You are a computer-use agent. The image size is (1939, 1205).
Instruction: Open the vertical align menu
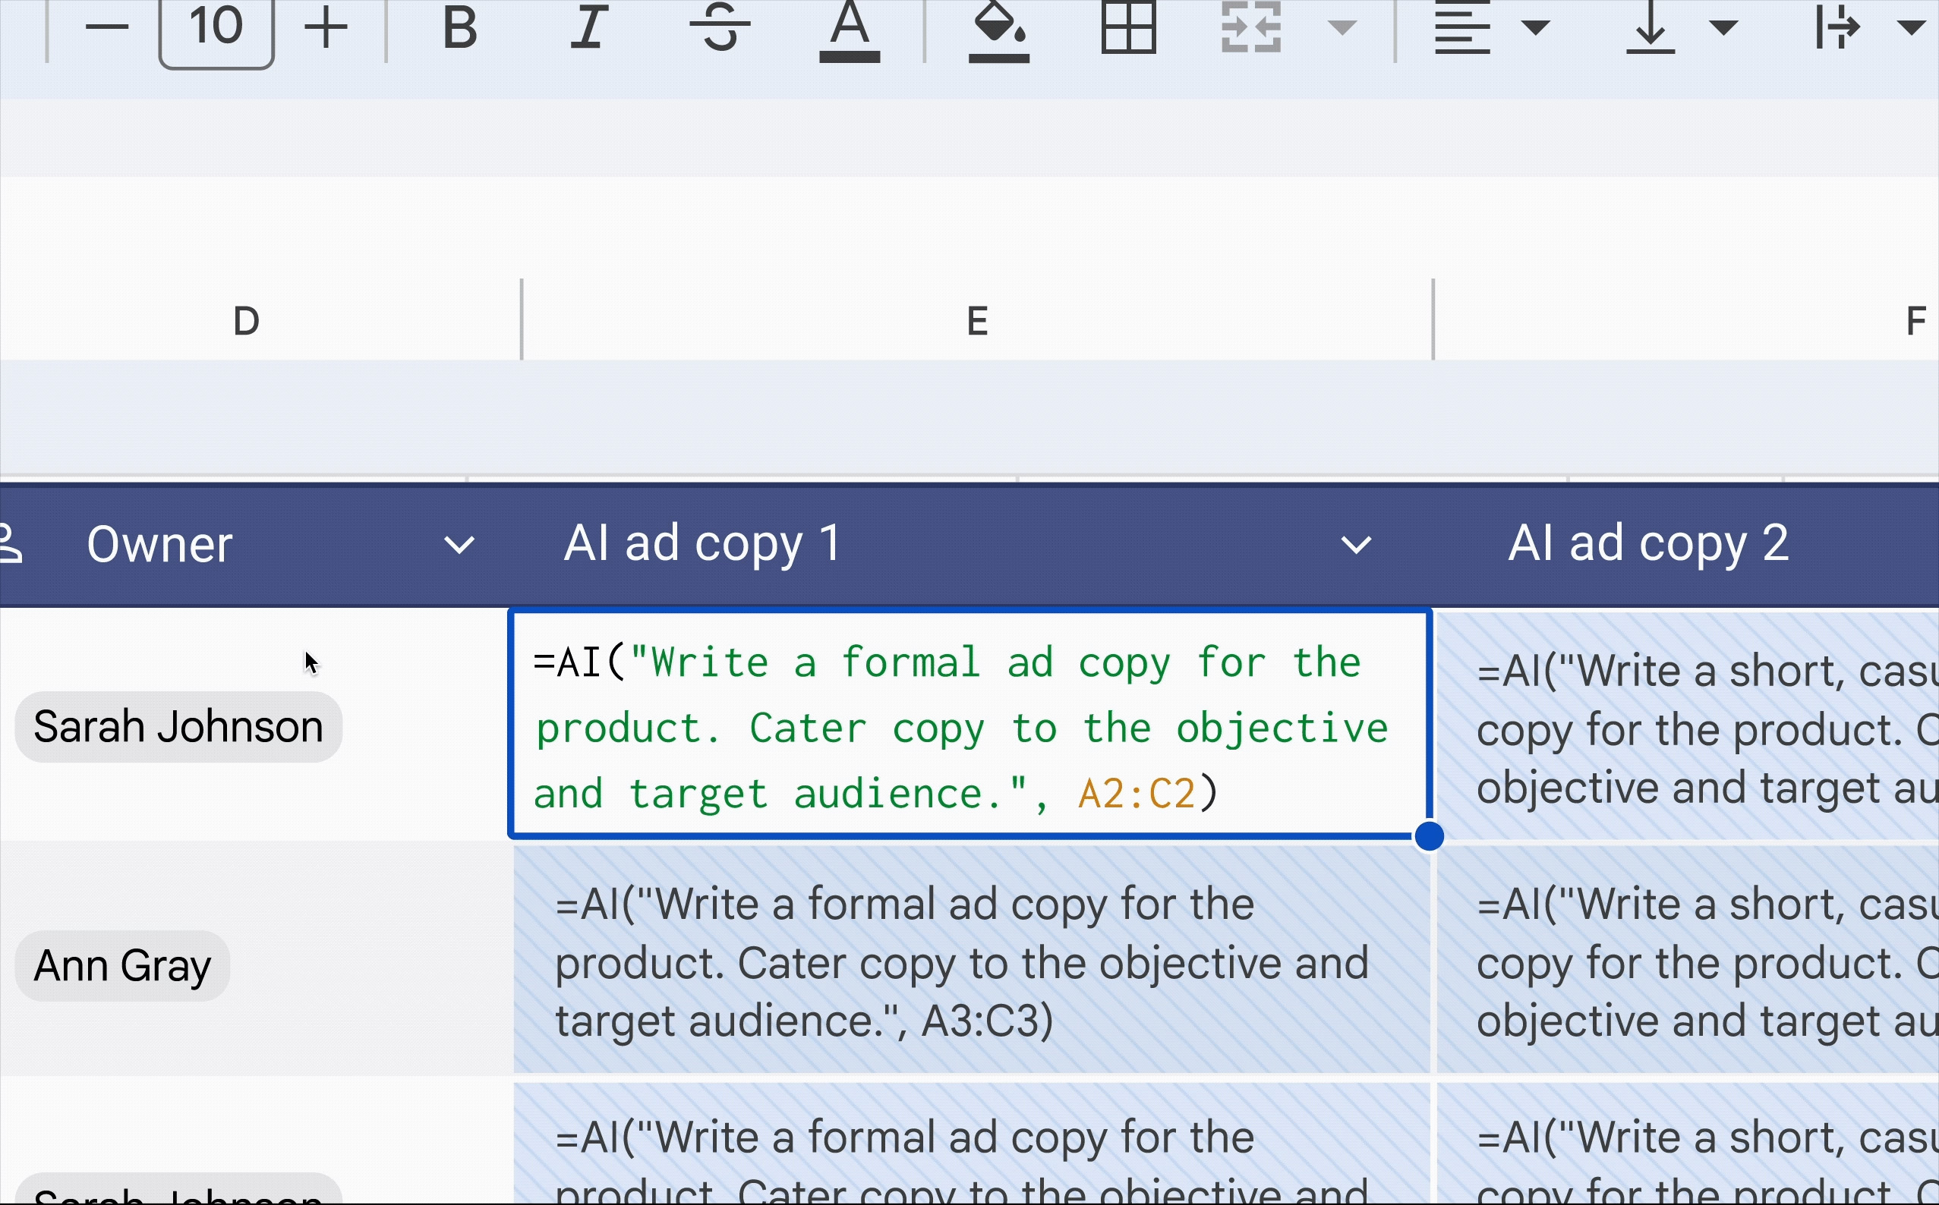1680,28
